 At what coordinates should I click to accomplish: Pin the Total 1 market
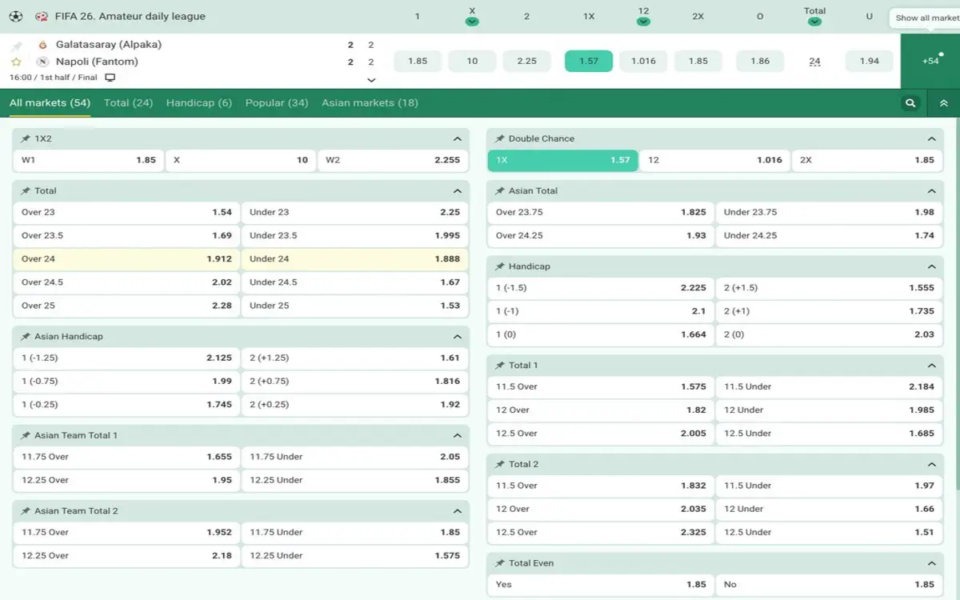click(x=500, y=365)
